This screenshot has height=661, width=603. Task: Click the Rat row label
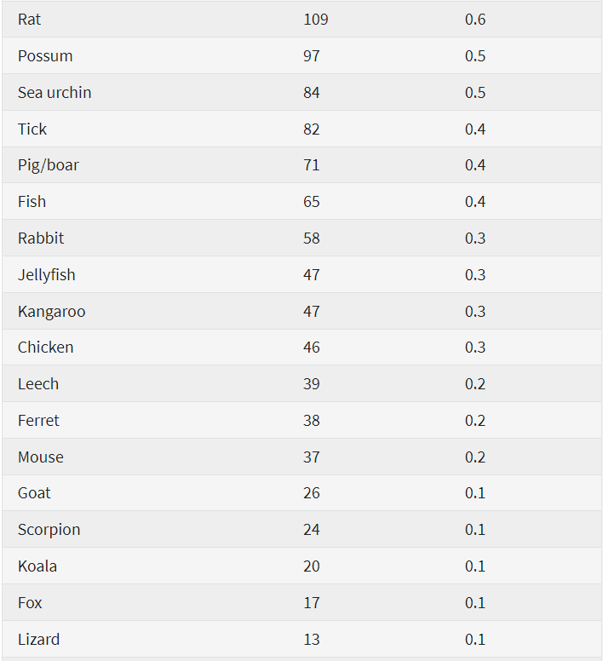[x=29, y=20]
